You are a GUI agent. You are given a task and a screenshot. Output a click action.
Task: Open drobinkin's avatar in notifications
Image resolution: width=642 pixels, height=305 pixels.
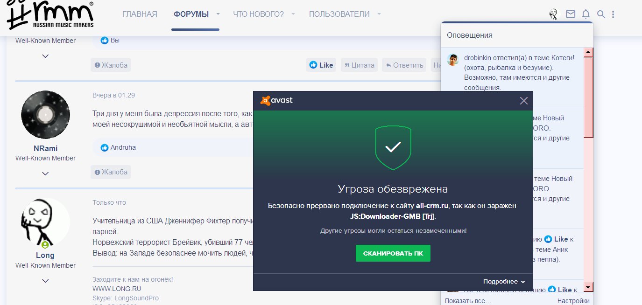[x=452, y=60]
